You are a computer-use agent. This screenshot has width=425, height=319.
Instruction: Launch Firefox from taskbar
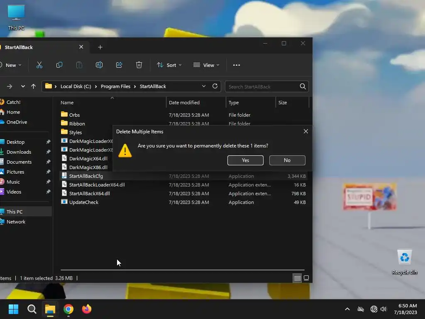(87, 309)
